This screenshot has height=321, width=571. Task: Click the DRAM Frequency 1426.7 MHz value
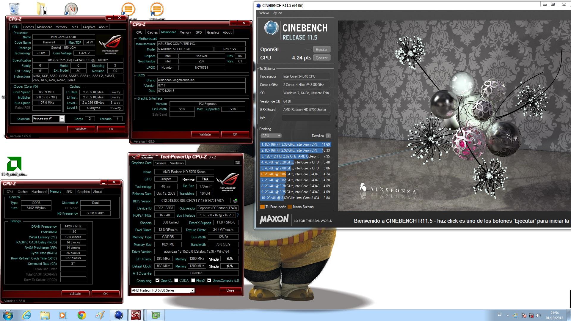(x=73, y=226)
